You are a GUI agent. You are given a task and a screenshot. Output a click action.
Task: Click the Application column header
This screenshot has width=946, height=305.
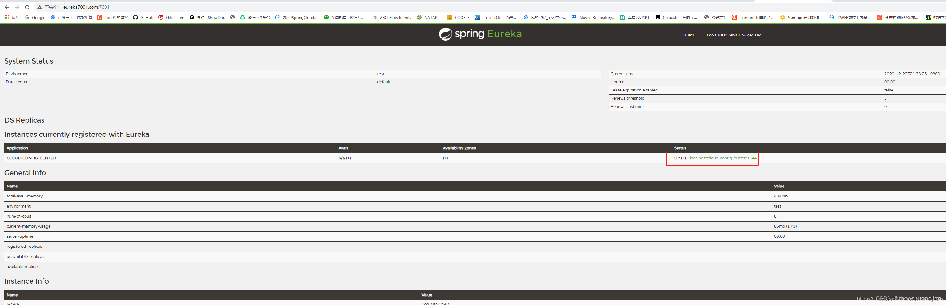[x=17, y=148]
